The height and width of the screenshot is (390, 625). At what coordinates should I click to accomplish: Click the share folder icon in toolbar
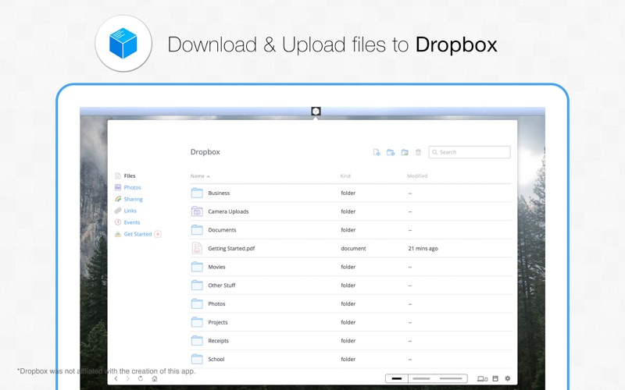tap(405, 152)
